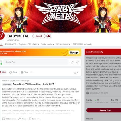Open the 22 Comments thread
This screenshot has height=121, width=121.
9,119
